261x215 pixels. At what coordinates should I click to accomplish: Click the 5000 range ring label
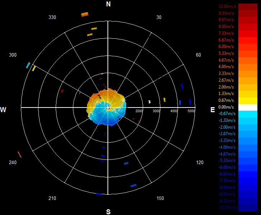[191, 111]
